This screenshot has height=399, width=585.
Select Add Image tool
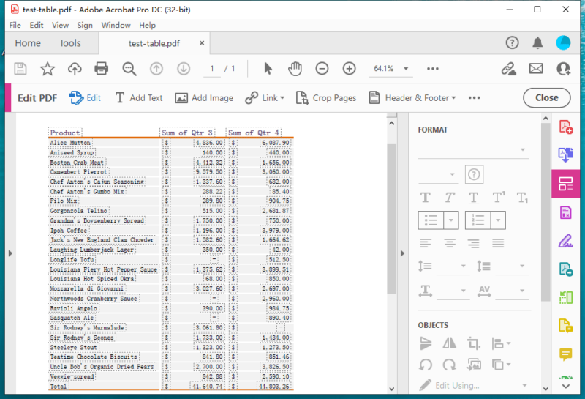[x=204, y=98]
